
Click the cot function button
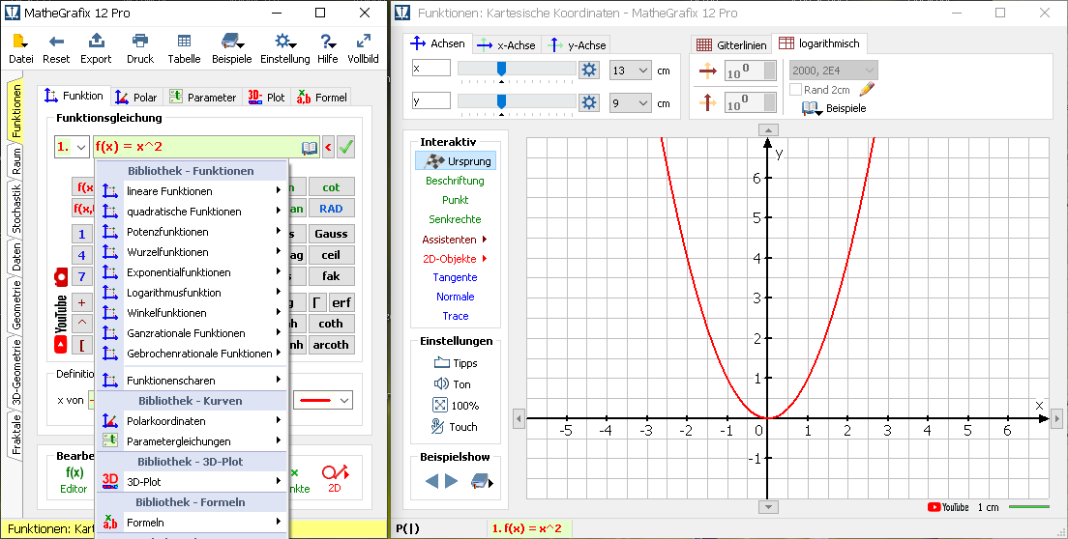pyautogui.click(x=331, y=187)
